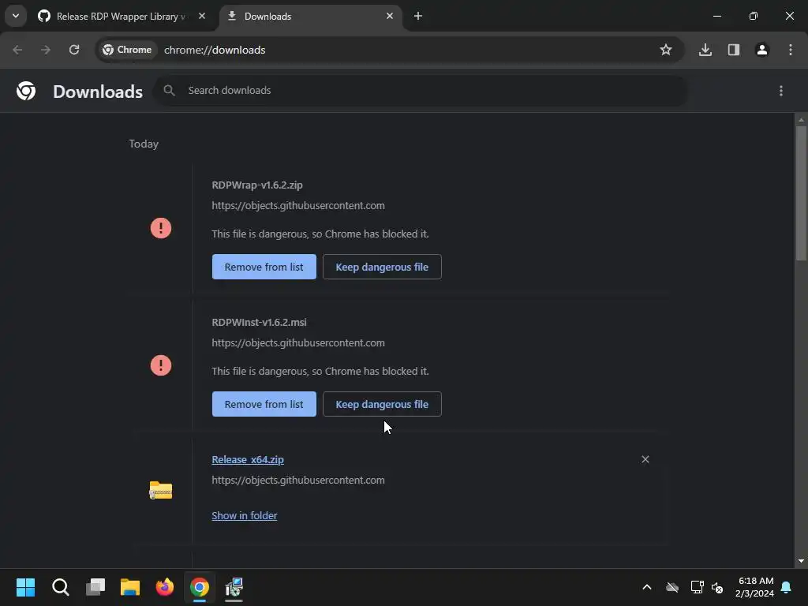Open the Downloads page more actions menu
The image size is (808, 606).
point(781,92)
